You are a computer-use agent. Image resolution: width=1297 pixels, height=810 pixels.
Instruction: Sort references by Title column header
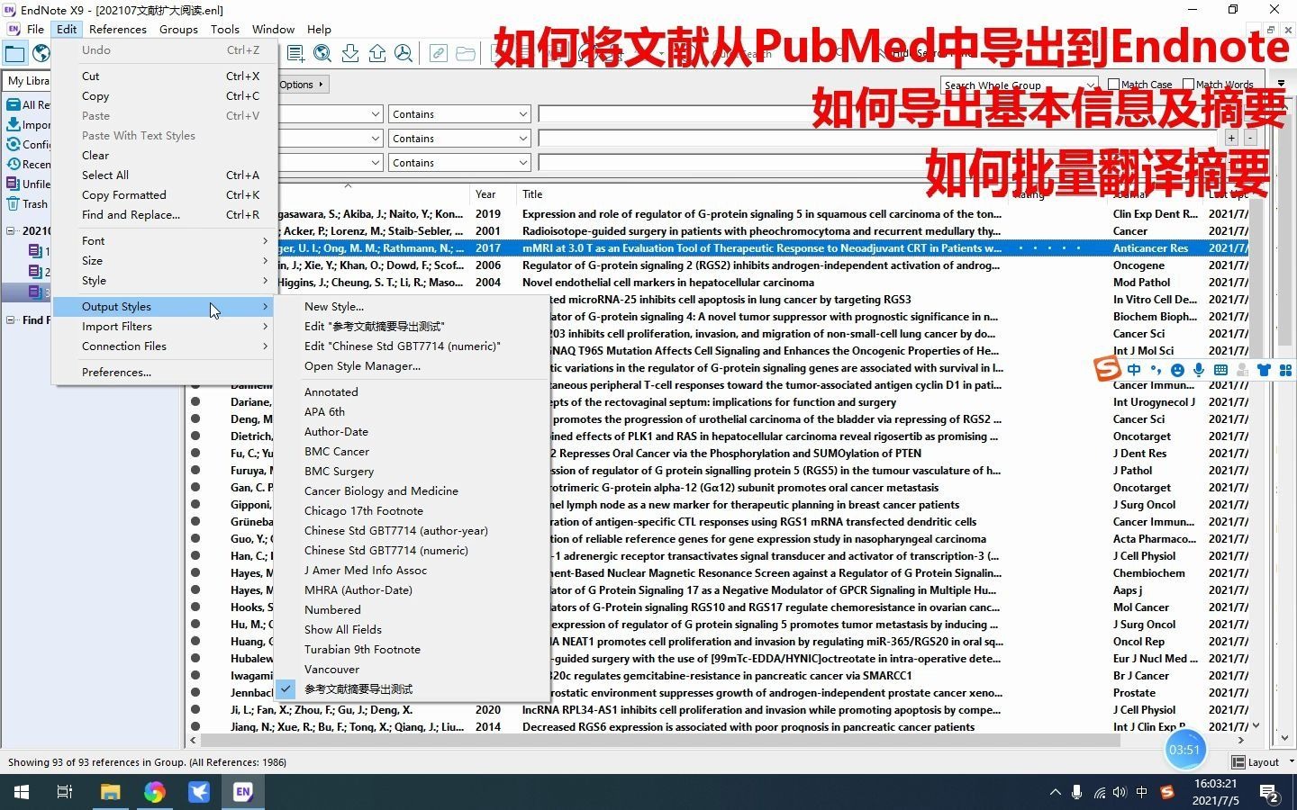click(x=762, y=194)
